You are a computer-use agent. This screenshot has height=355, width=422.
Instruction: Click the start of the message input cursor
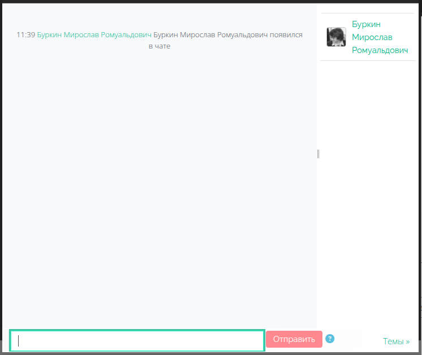coord(19,340)
